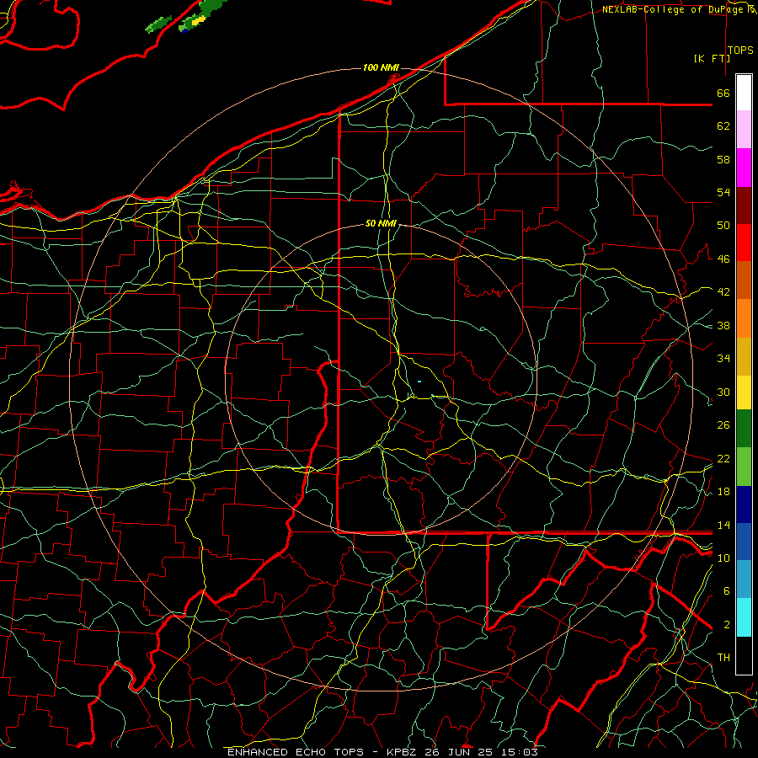Click the black TH swatch in the legend
This screenshot has height=758, width=758.
[x=744, y=655]
